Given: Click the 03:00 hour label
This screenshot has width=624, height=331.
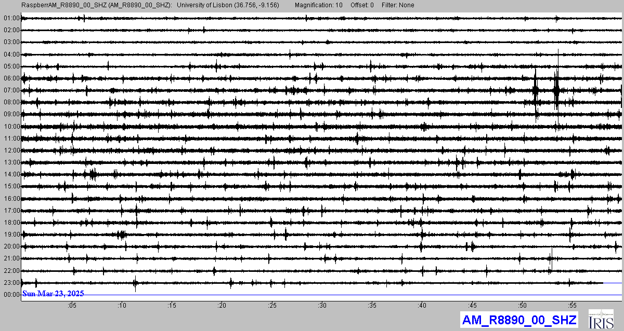Looking at the screenshot, I should (x=11, y=42).
